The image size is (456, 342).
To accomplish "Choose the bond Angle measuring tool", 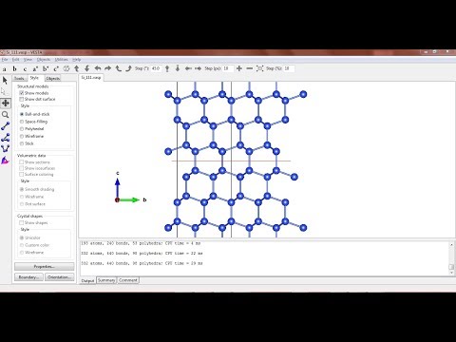I will coord(5,138).
